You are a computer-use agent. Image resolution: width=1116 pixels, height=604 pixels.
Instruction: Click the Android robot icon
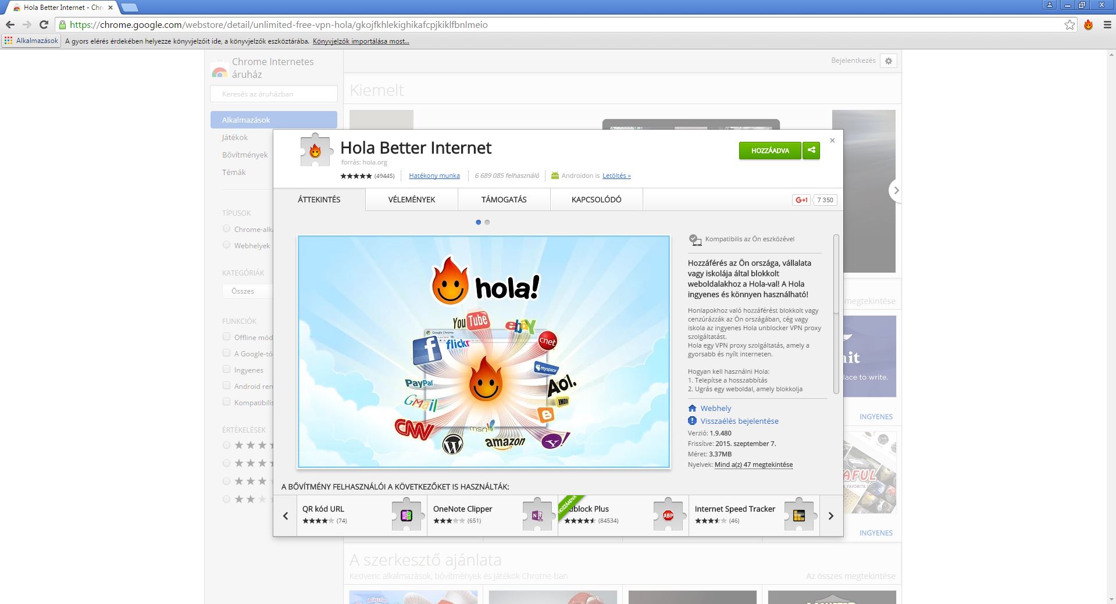click(555, 176)
